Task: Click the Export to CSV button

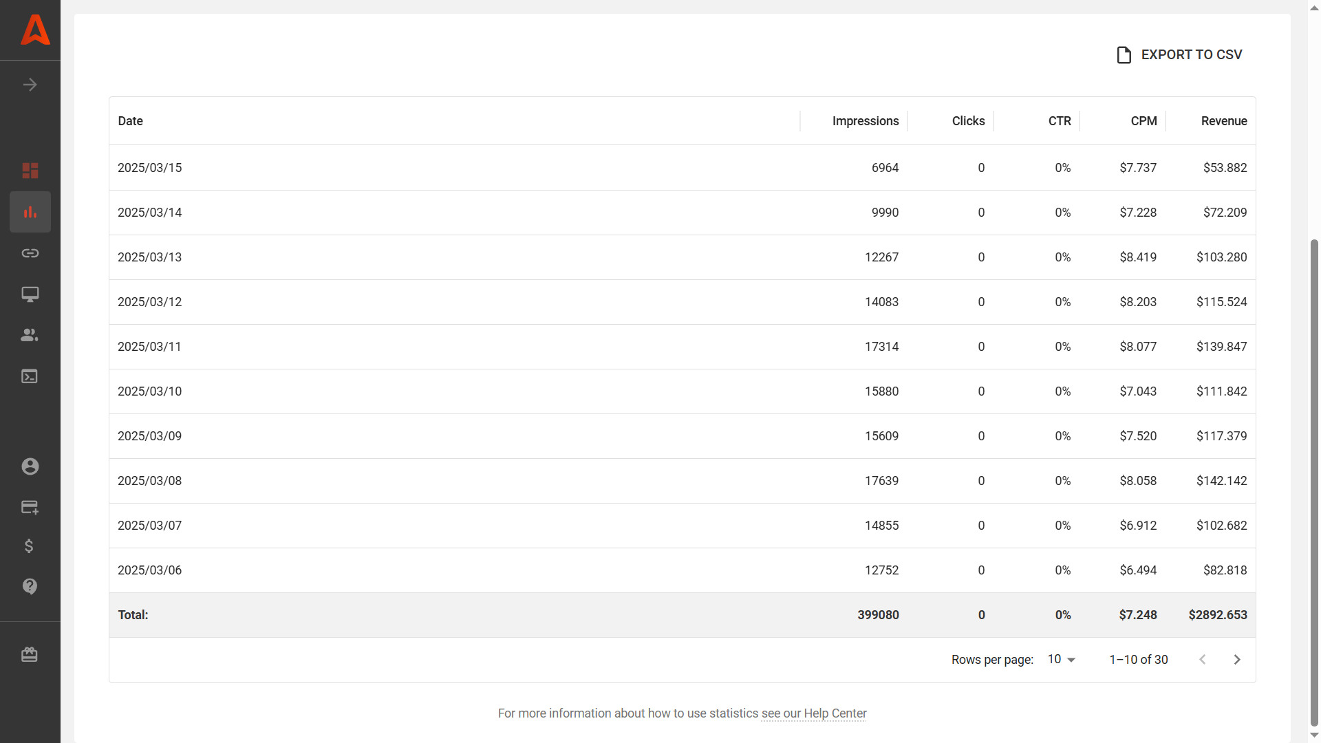Action: [1179, 54]
